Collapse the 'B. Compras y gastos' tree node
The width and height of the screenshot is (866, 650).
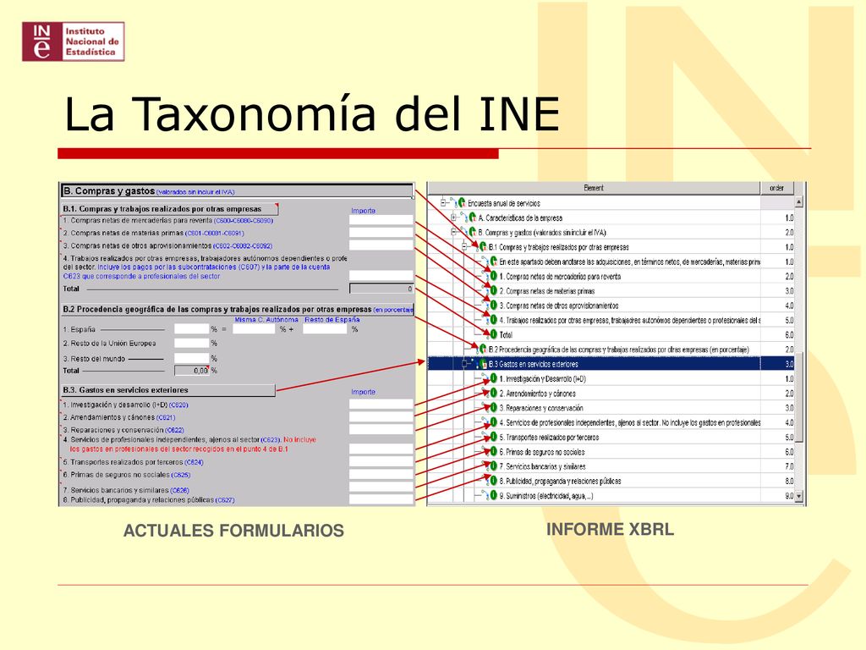coord(453,232)
